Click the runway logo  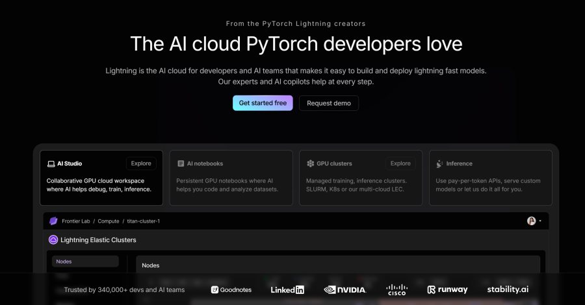pyautogui.click(x=447, y=289)
